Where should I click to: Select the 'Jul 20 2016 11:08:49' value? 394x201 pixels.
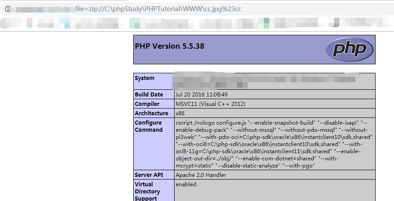[x=201, y=95]
